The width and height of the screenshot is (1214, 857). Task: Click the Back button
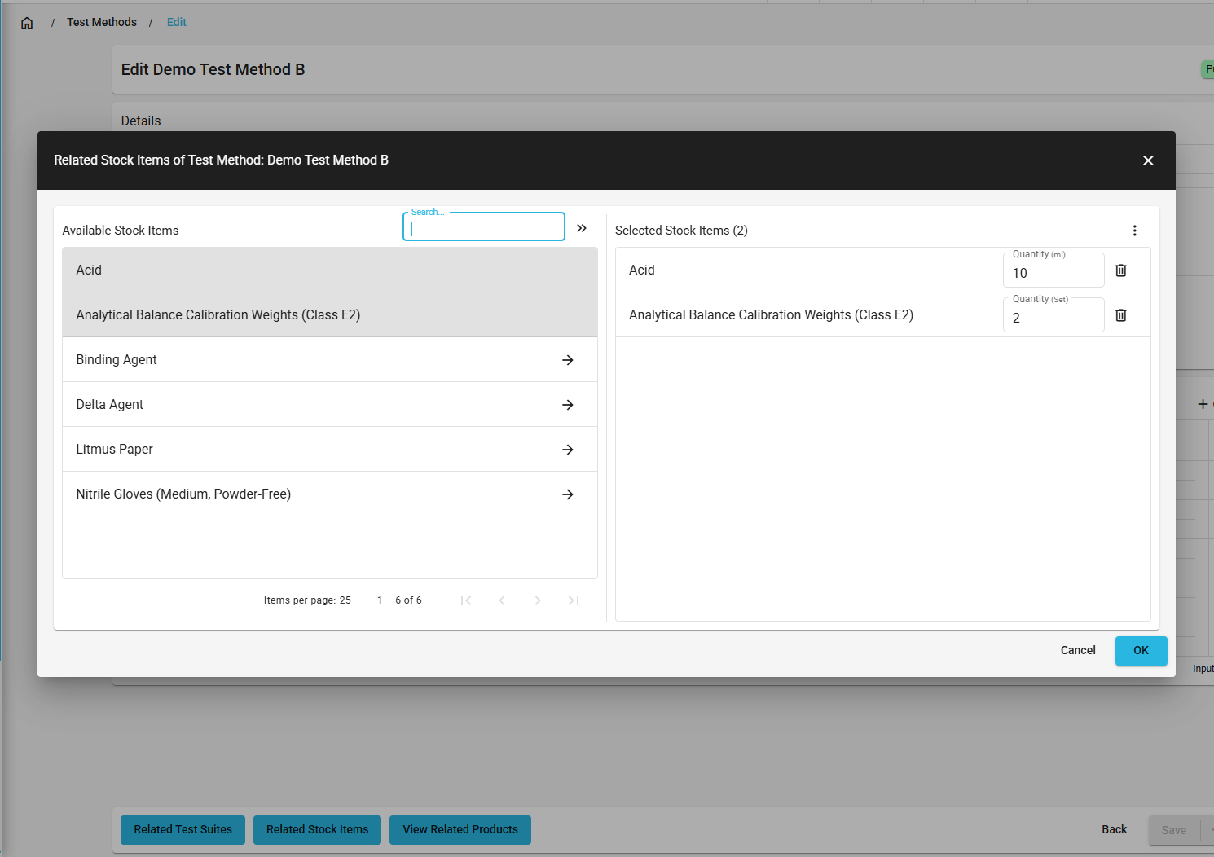[x=1115, y=829]
